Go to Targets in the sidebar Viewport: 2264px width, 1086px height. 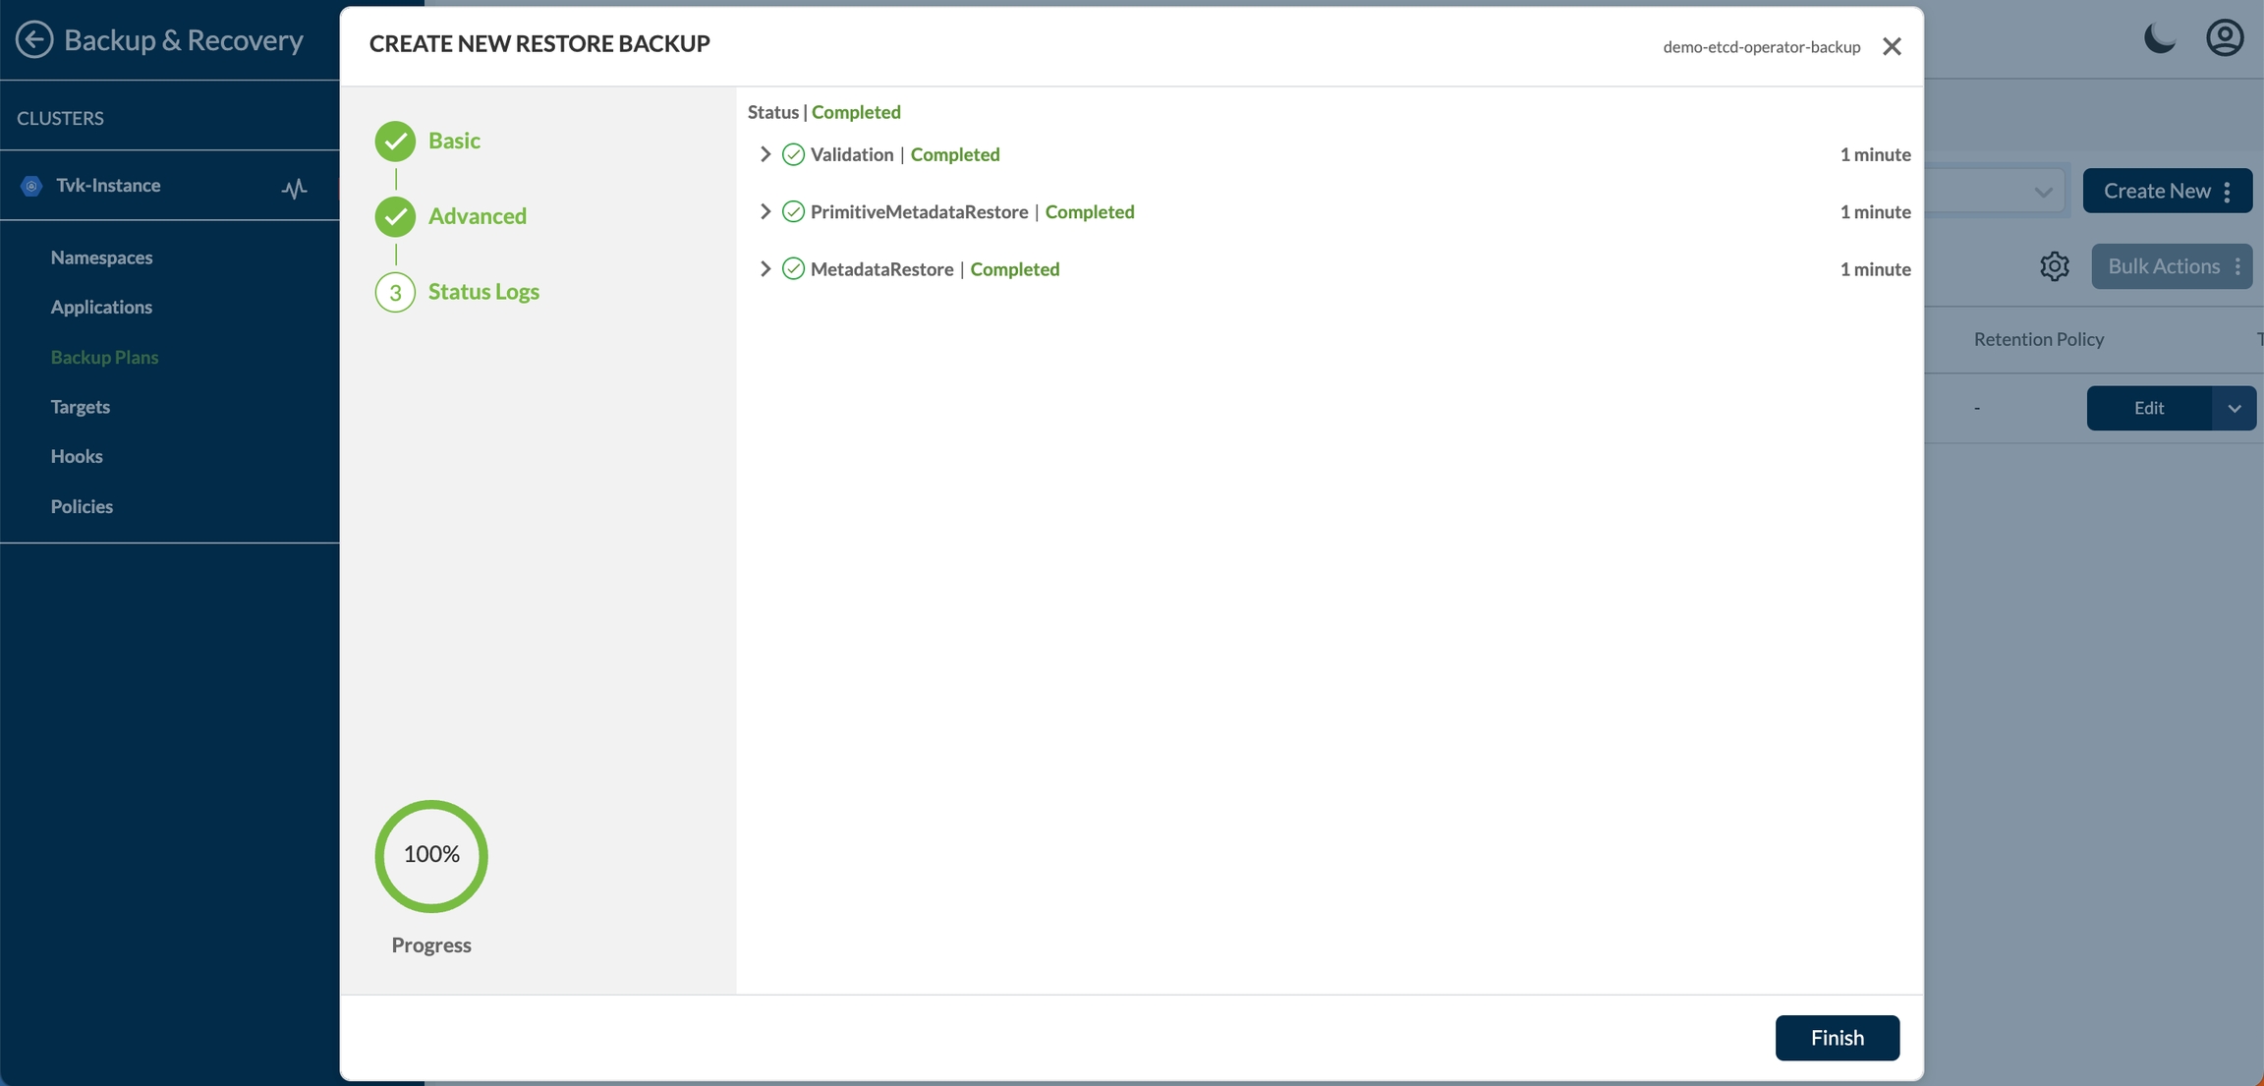tap(81, 407)
